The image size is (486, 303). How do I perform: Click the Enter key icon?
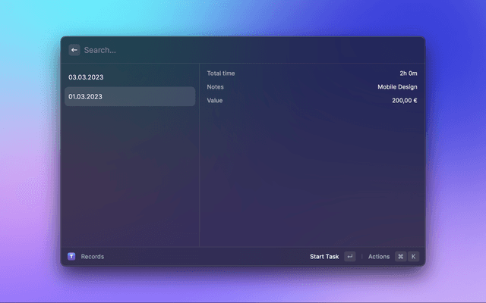pyautogui.click(x=349, y=257)
